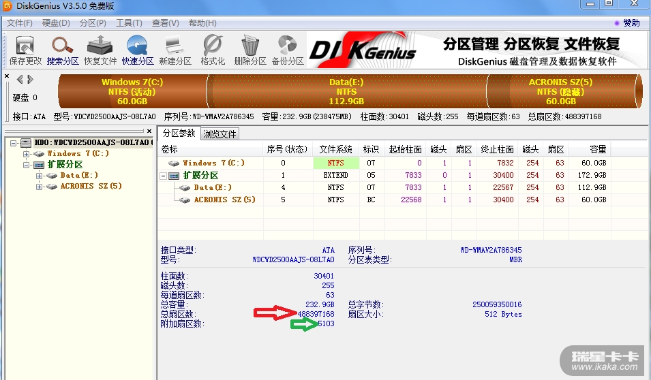
Task: Click the 起始柱面 column header
Action: click(x=405, y=149)
